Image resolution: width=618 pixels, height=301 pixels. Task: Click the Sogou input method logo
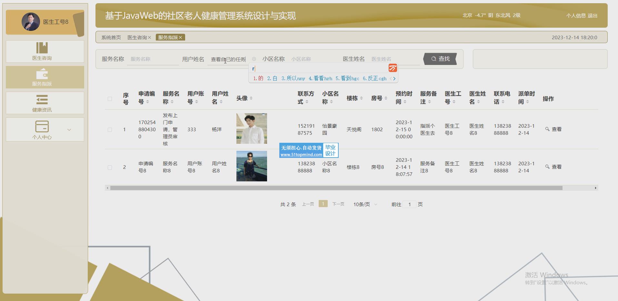393,68
